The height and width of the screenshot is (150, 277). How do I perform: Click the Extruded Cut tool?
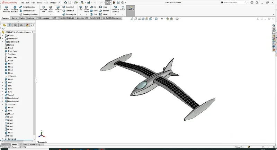tap(43, 9)
